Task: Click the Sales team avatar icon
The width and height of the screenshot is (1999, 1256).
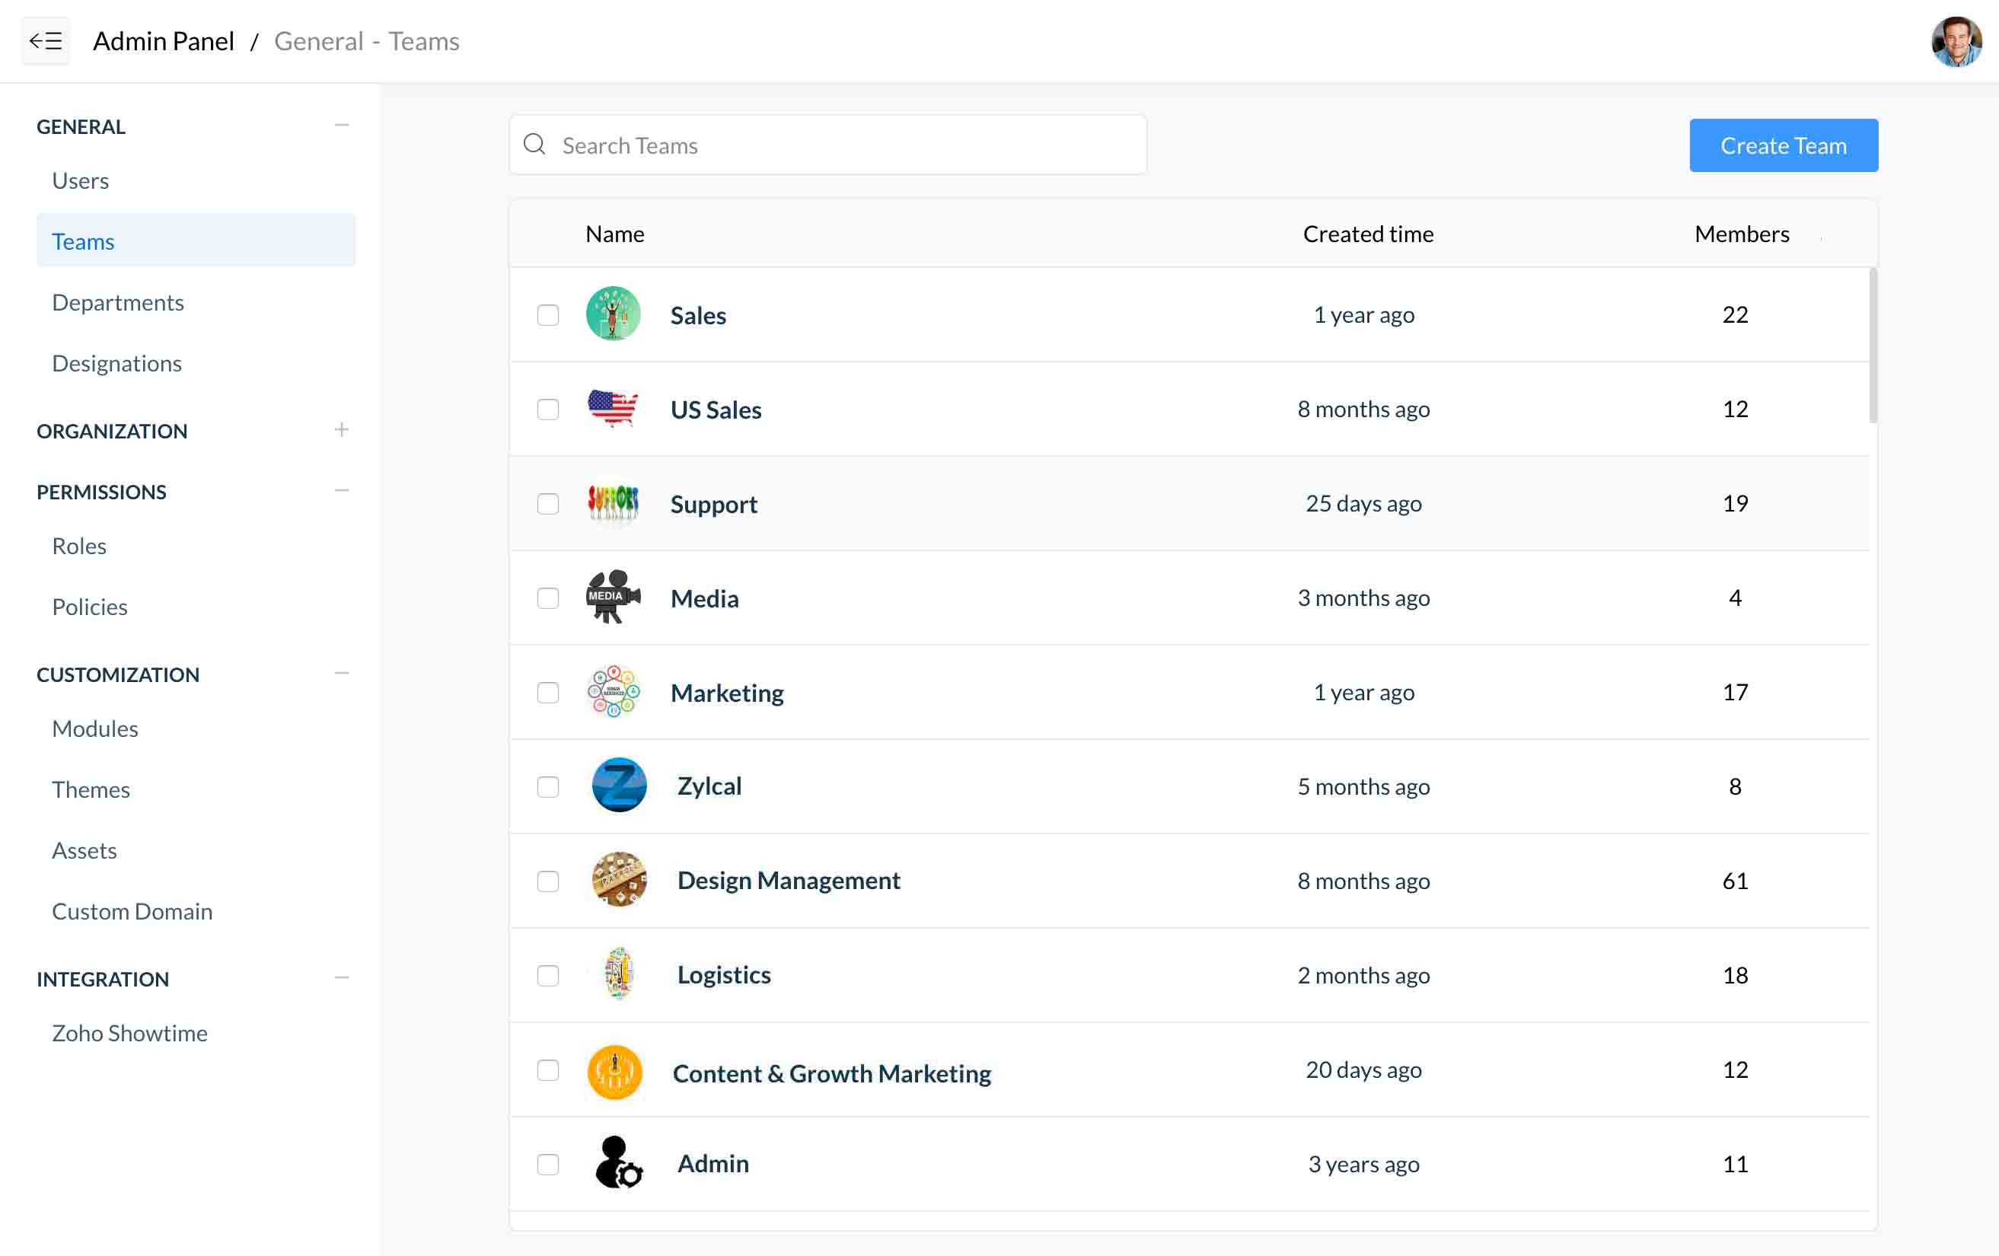Action: [613, 314]
